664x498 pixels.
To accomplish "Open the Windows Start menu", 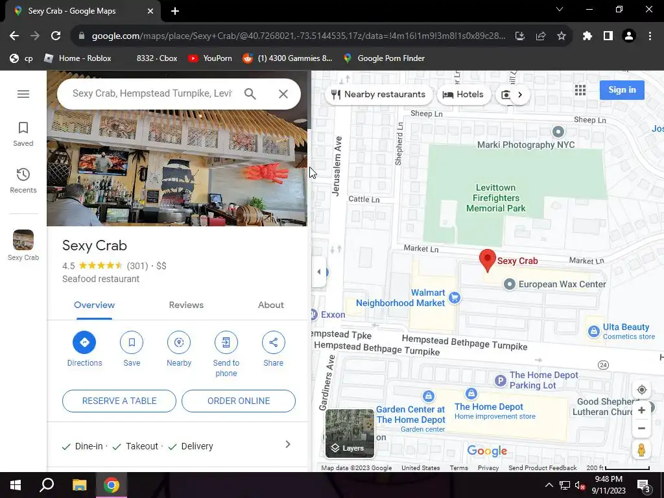I will (x=16, y=485).
